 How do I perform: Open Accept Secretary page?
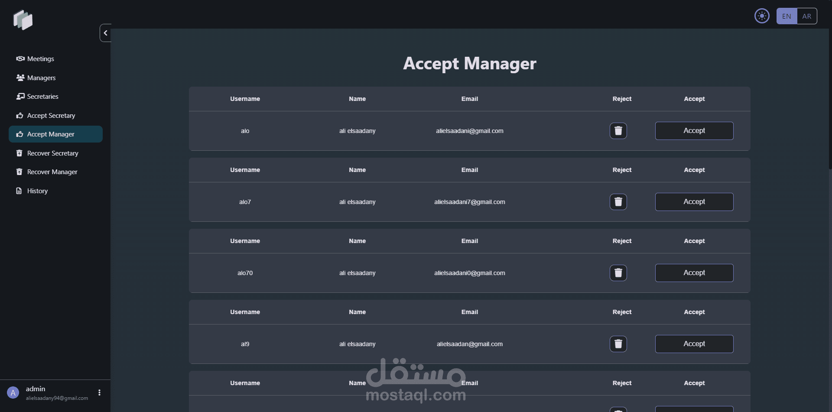coord(55,116)
